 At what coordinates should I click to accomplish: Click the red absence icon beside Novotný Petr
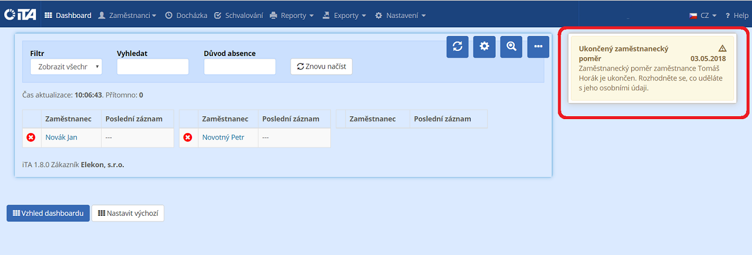(188, 138)
